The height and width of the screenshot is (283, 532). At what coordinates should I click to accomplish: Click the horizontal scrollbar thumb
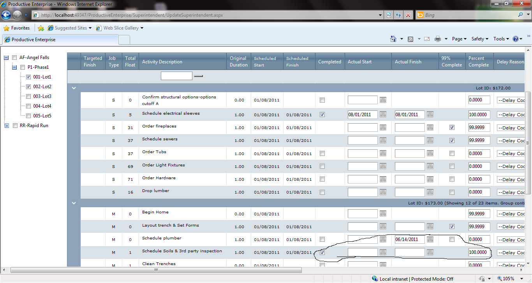tap(156, 270)
